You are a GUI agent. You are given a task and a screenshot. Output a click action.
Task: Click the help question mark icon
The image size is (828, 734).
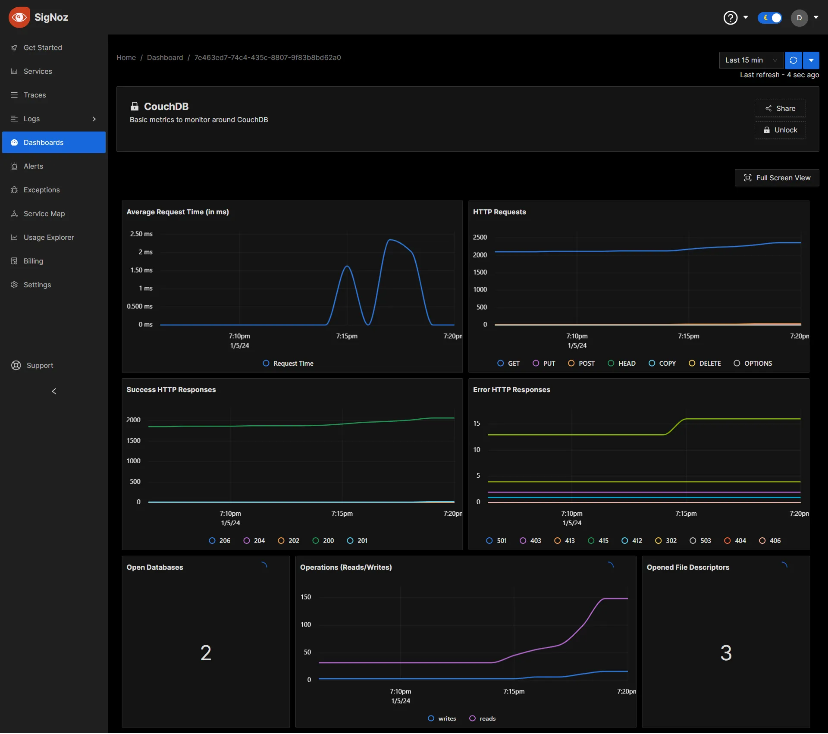(x=732, y=17)
